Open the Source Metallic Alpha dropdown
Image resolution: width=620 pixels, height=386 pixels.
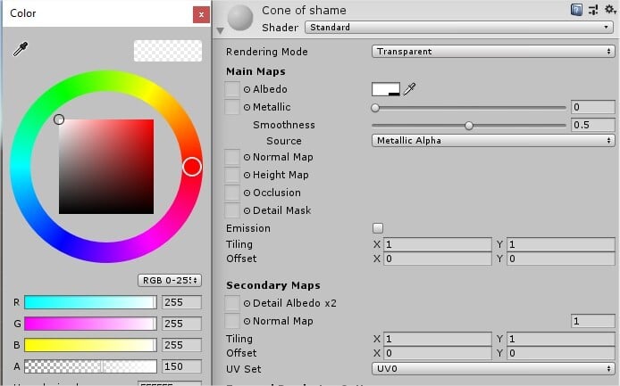493,141
